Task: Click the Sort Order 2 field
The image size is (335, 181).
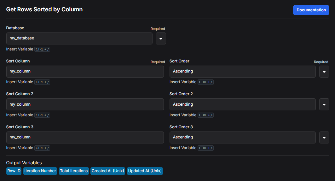Action: point(242,104)
